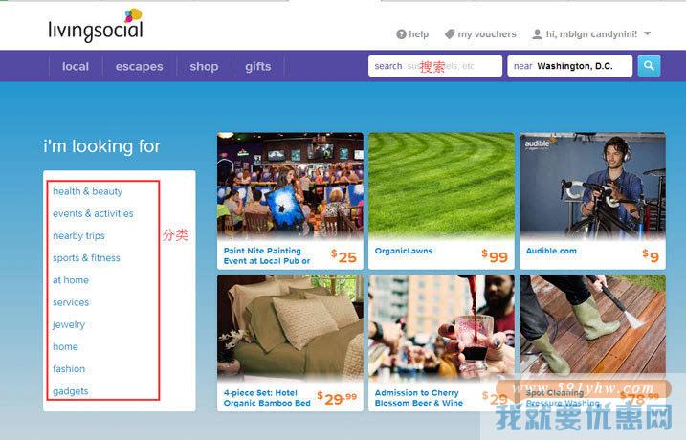Click the near Washington, D.C. location field
Screen dimensions: 686x440
pyautogui.click(x=569, y=66)
